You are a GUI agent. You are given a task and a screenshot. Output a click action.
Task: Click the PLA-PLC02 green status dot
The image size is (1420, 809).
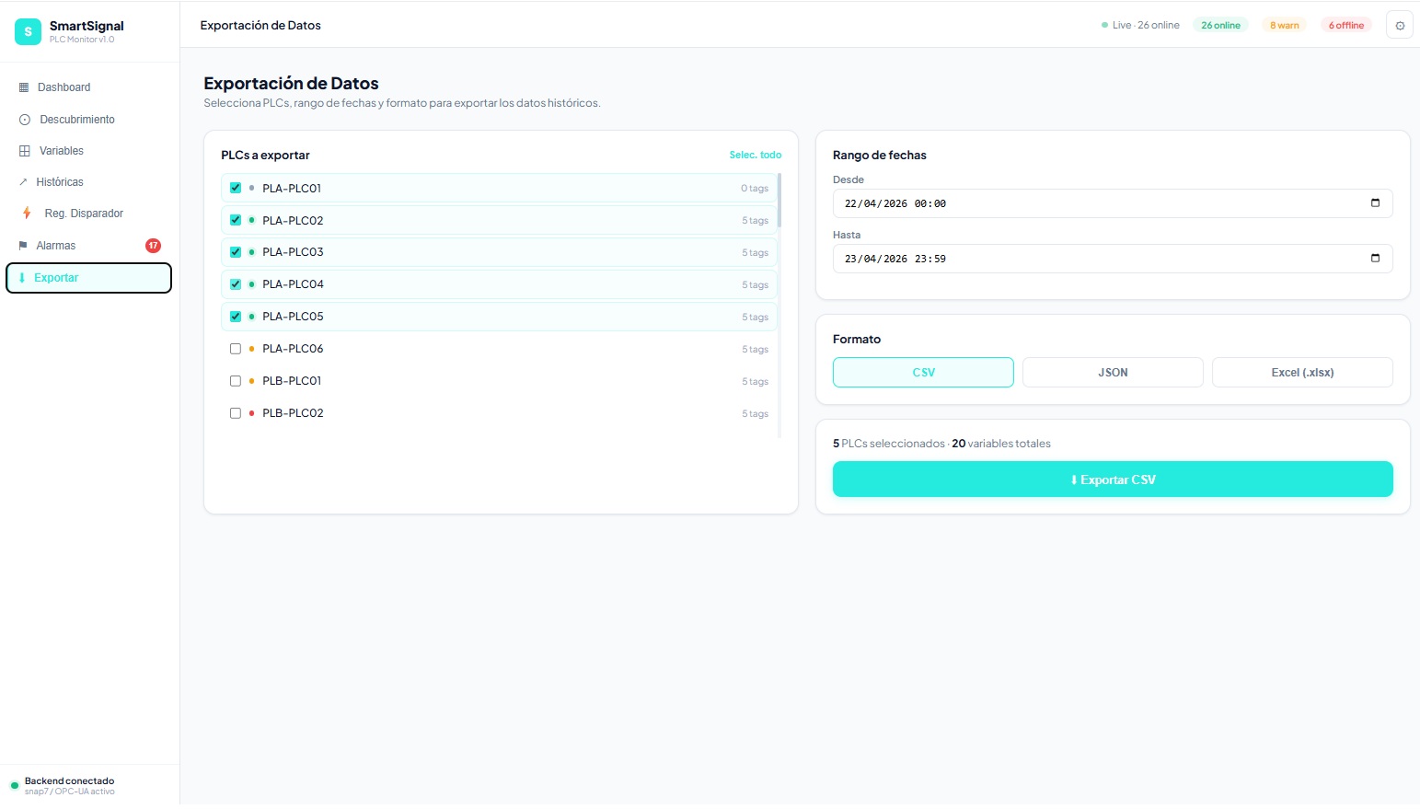pos(251,221)
